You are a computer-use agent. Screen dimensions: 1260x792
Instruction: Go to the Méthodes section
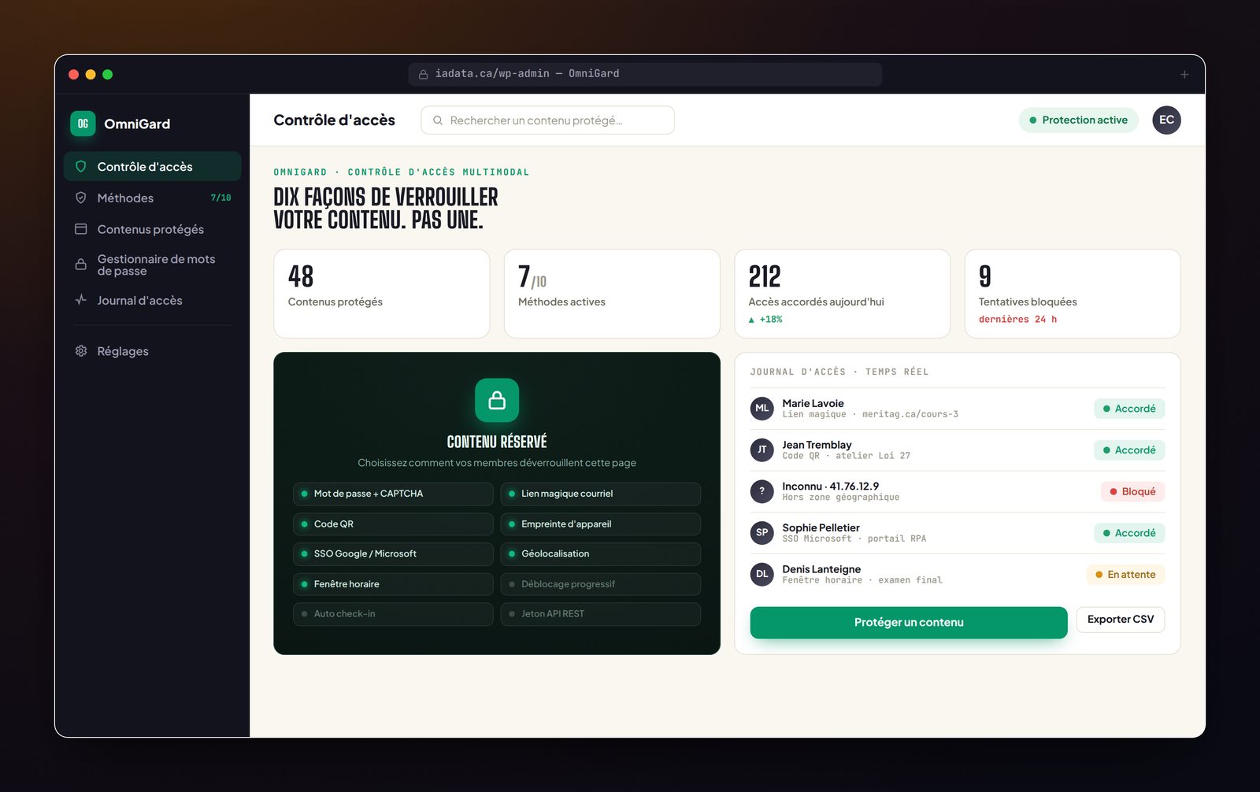point(152,198)
